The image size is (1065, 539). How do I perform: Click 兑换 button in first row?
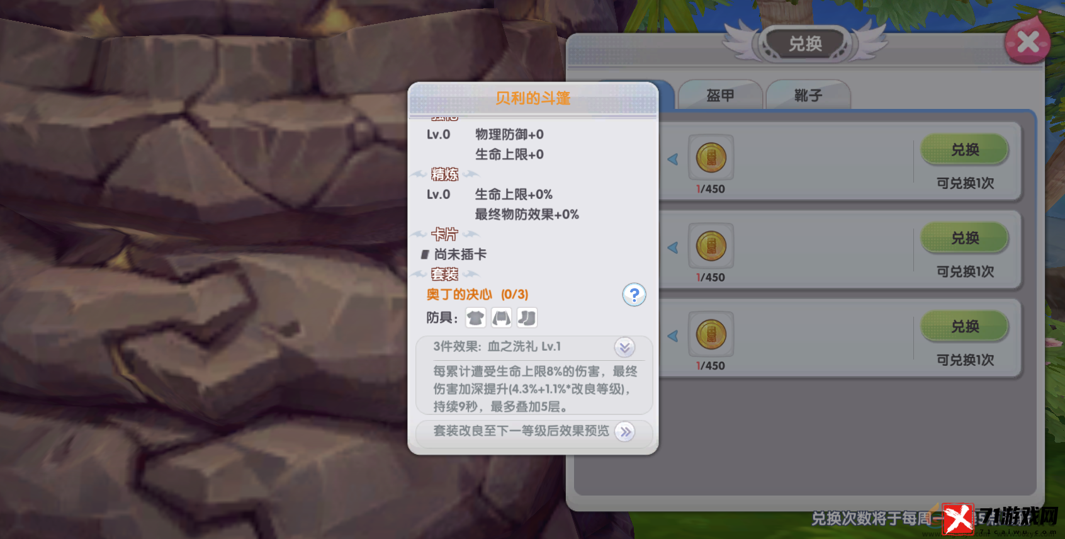tap(965, 150)
